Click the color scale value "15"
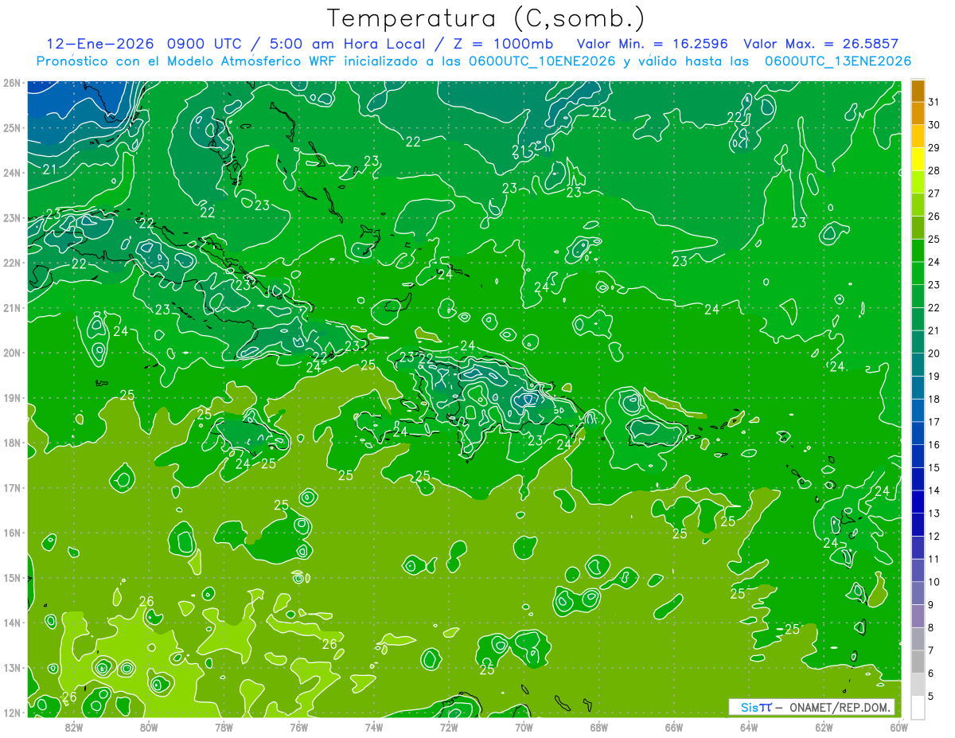The image size is (955, 738). [934, 467]
